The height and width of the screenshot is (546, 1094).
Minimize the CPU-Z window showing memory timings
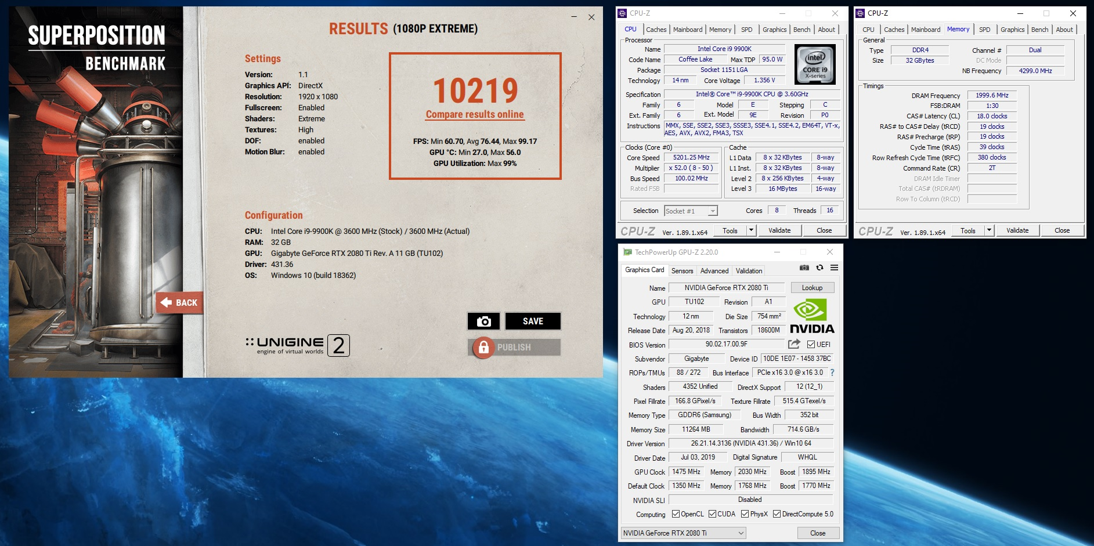pyautogui.click(x=1021, y=13)
